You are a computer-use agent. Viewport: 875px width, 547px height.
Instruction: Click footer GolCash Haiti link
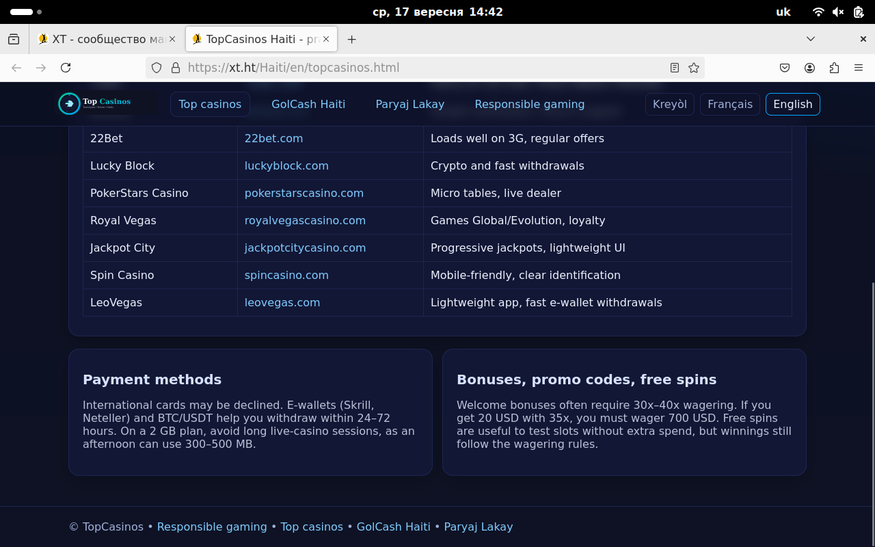click(394, 526)
